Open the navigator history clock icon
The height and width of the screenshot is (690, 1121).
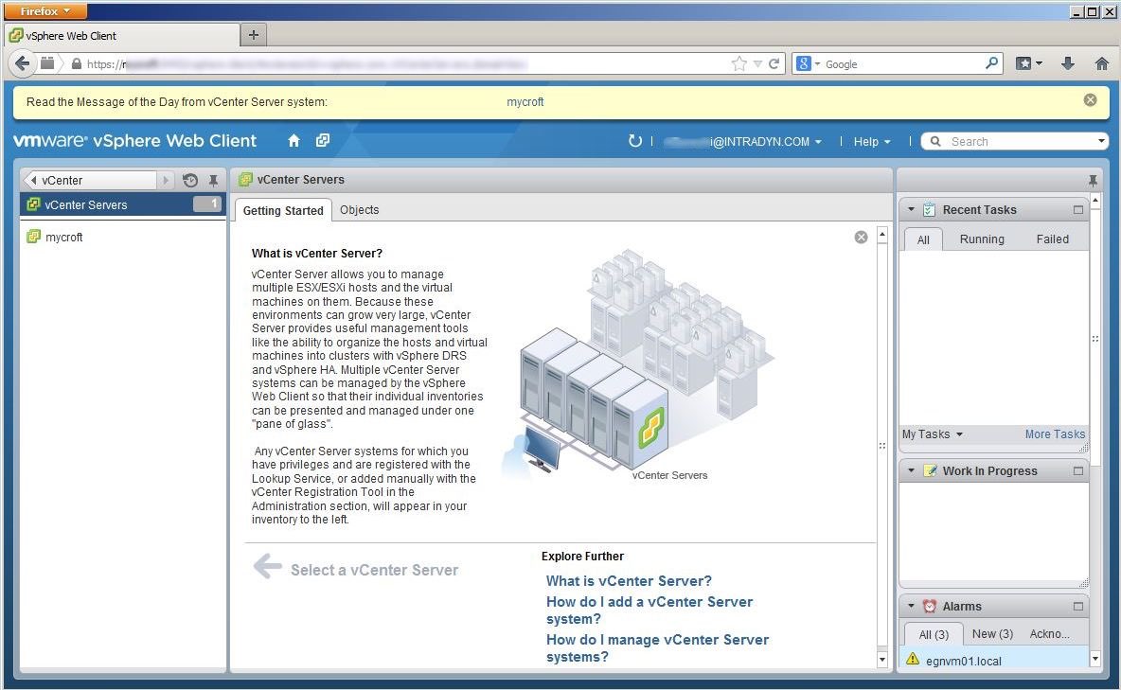pyautogui.click(x=190, y=180)
